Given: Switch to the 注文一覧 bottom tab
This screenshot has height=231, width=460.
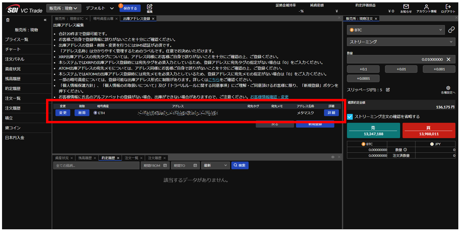Looking at the screenshot, I should 131,158.
